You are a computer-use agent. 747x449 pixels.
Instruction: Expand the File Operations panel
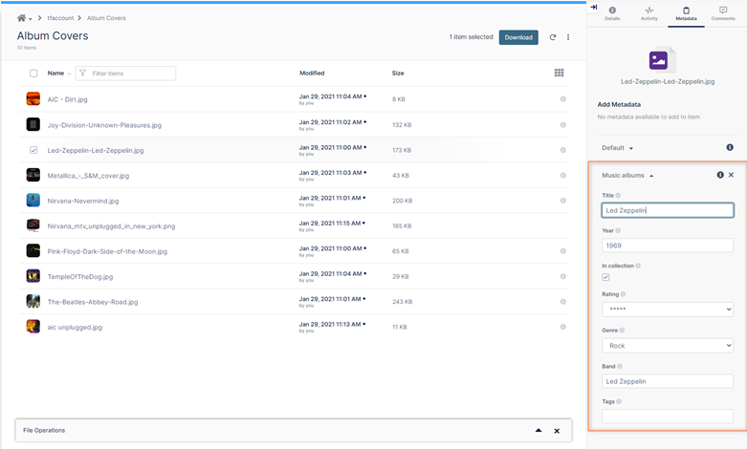coord(538,431)
